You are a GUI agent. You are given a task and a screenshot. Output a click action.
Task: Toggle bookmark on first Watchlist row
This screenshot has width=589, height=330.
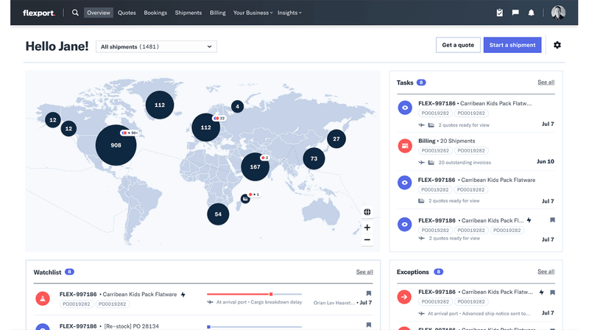coord(369,294)
